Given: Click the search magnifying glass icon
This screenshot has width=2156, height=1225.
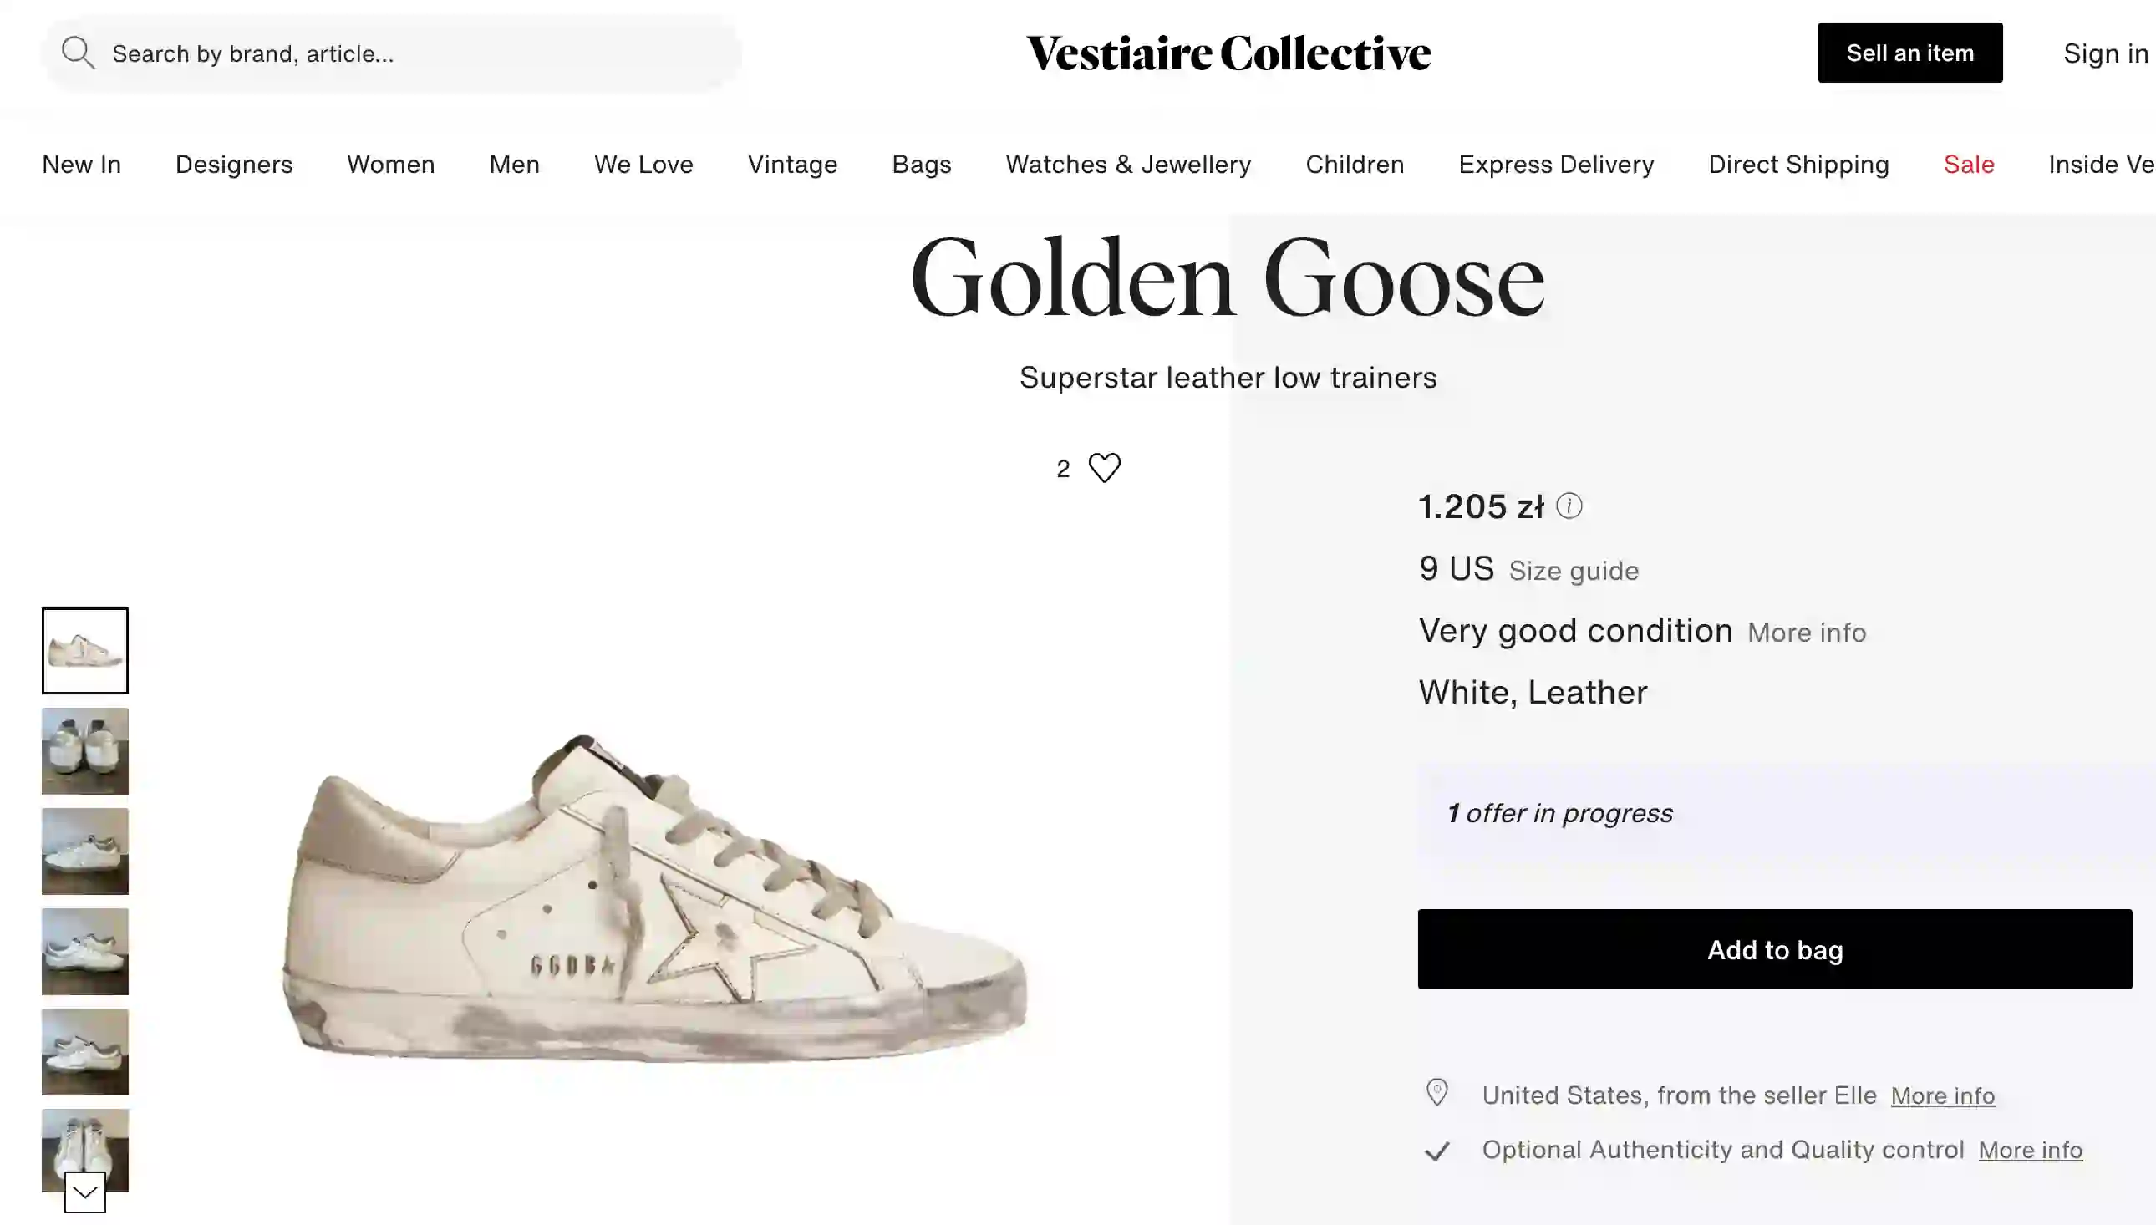Looking at the screenshot, I should pos(78,53).
